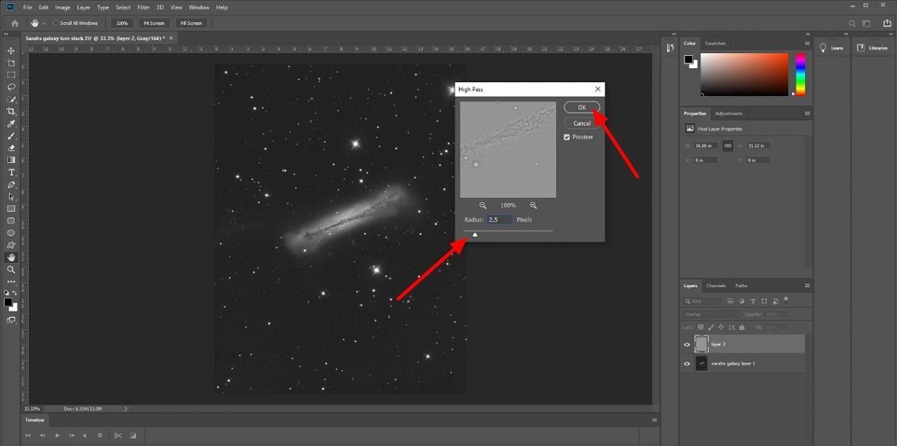The width and height of the screenshot is (897, 446).
Task: Switch to the Swatches tab
Action: click(715, 43)
